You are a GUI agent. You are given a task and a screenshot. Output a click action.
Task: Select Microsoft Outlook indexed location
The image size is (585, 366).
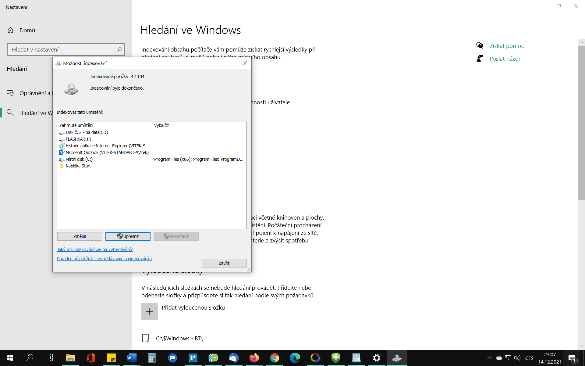coord(107,152)
